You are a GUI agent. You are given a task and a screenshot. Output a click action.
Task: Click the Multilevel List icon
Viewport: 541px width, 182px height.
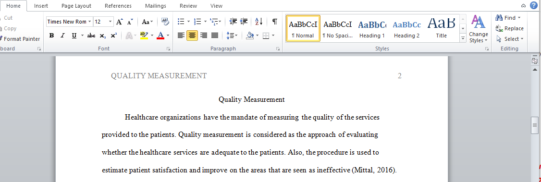(214, 22)
